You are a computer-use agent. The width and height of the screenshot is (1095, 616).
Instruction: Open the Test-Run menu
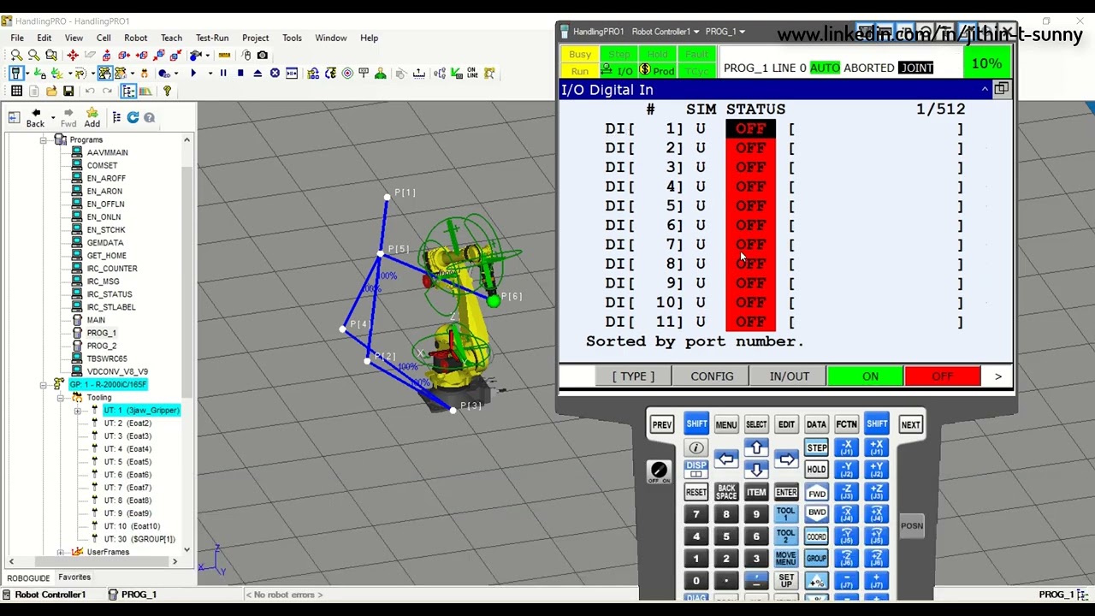coord(212,38)
